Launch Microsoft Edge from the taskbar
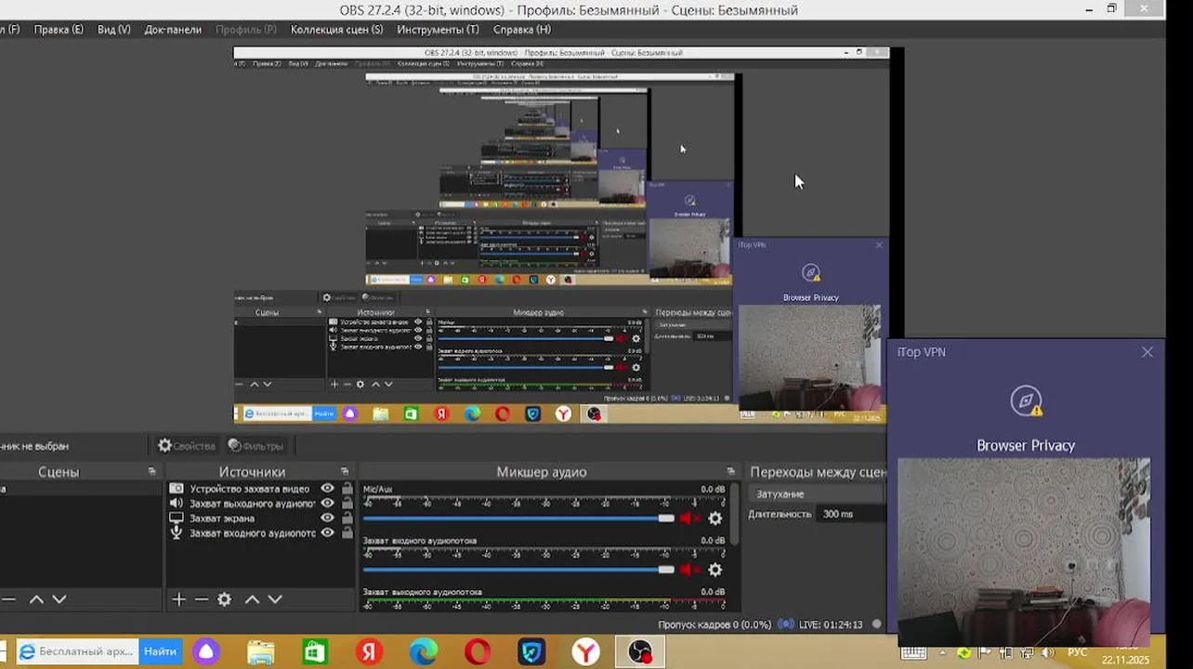 coord(424,652)
